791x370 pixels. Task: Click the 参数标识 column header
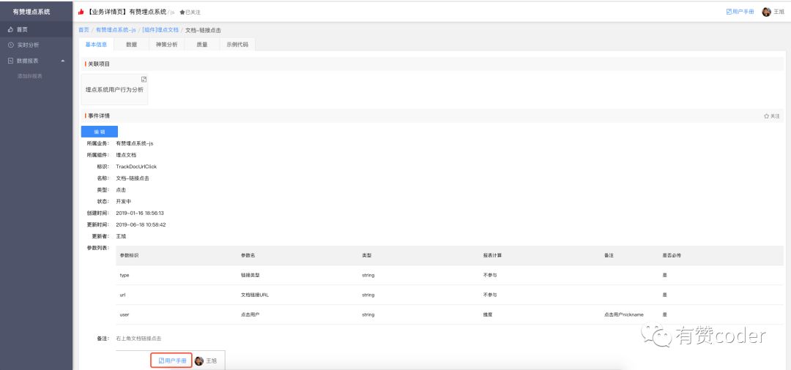(129, 256)
